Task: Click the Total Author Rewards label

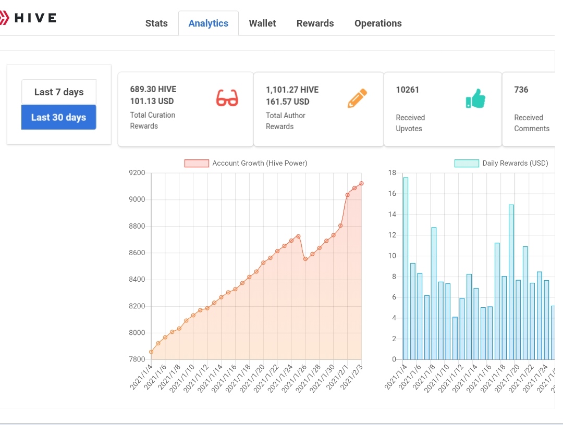Action: point(286,121)
